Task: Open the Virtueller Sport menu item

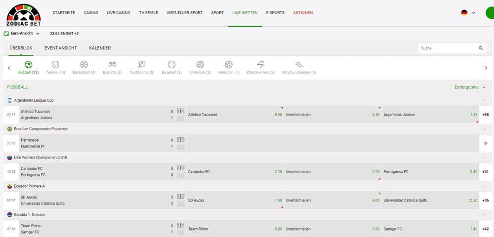Action: (185, 13)
